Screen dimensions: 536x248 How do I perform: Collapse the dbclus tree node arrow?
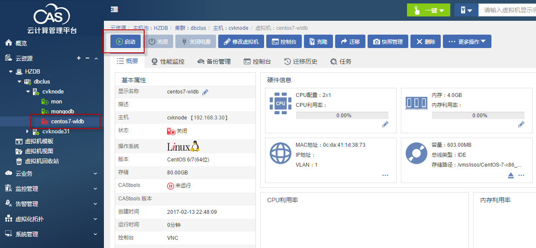19,81
